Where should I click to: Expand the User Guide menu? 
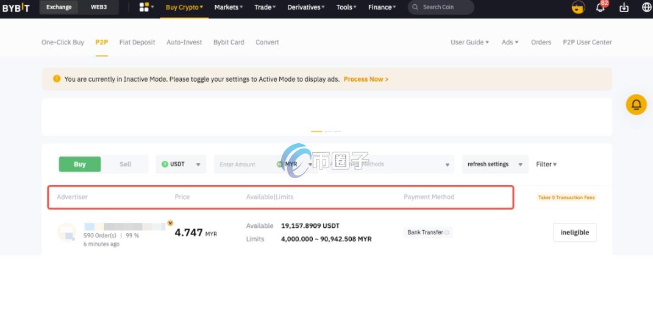[469, 42]
